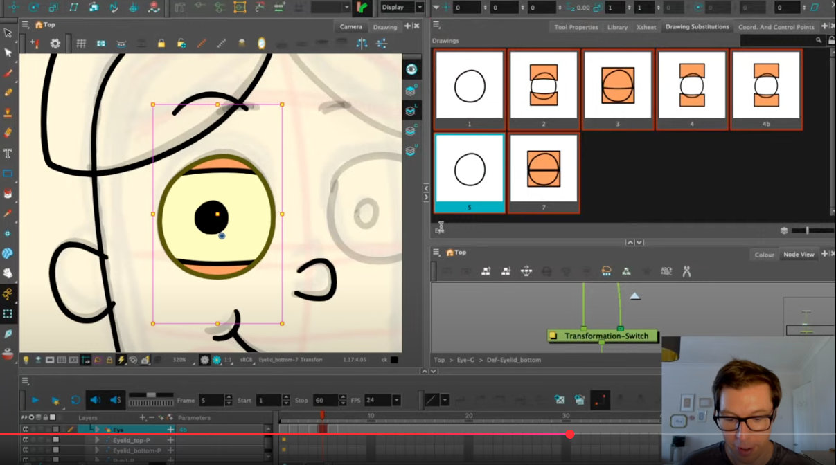
Task: Select the Paint bucket tool
Action: pyautogui.click(x=8, y=194)
